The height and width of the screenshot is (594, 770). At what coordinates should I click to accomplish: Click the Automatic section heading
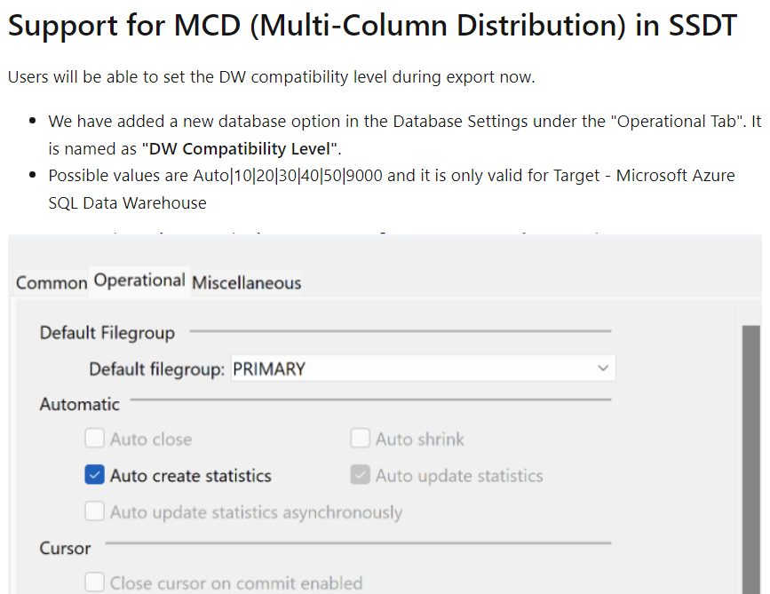[79, 404]
